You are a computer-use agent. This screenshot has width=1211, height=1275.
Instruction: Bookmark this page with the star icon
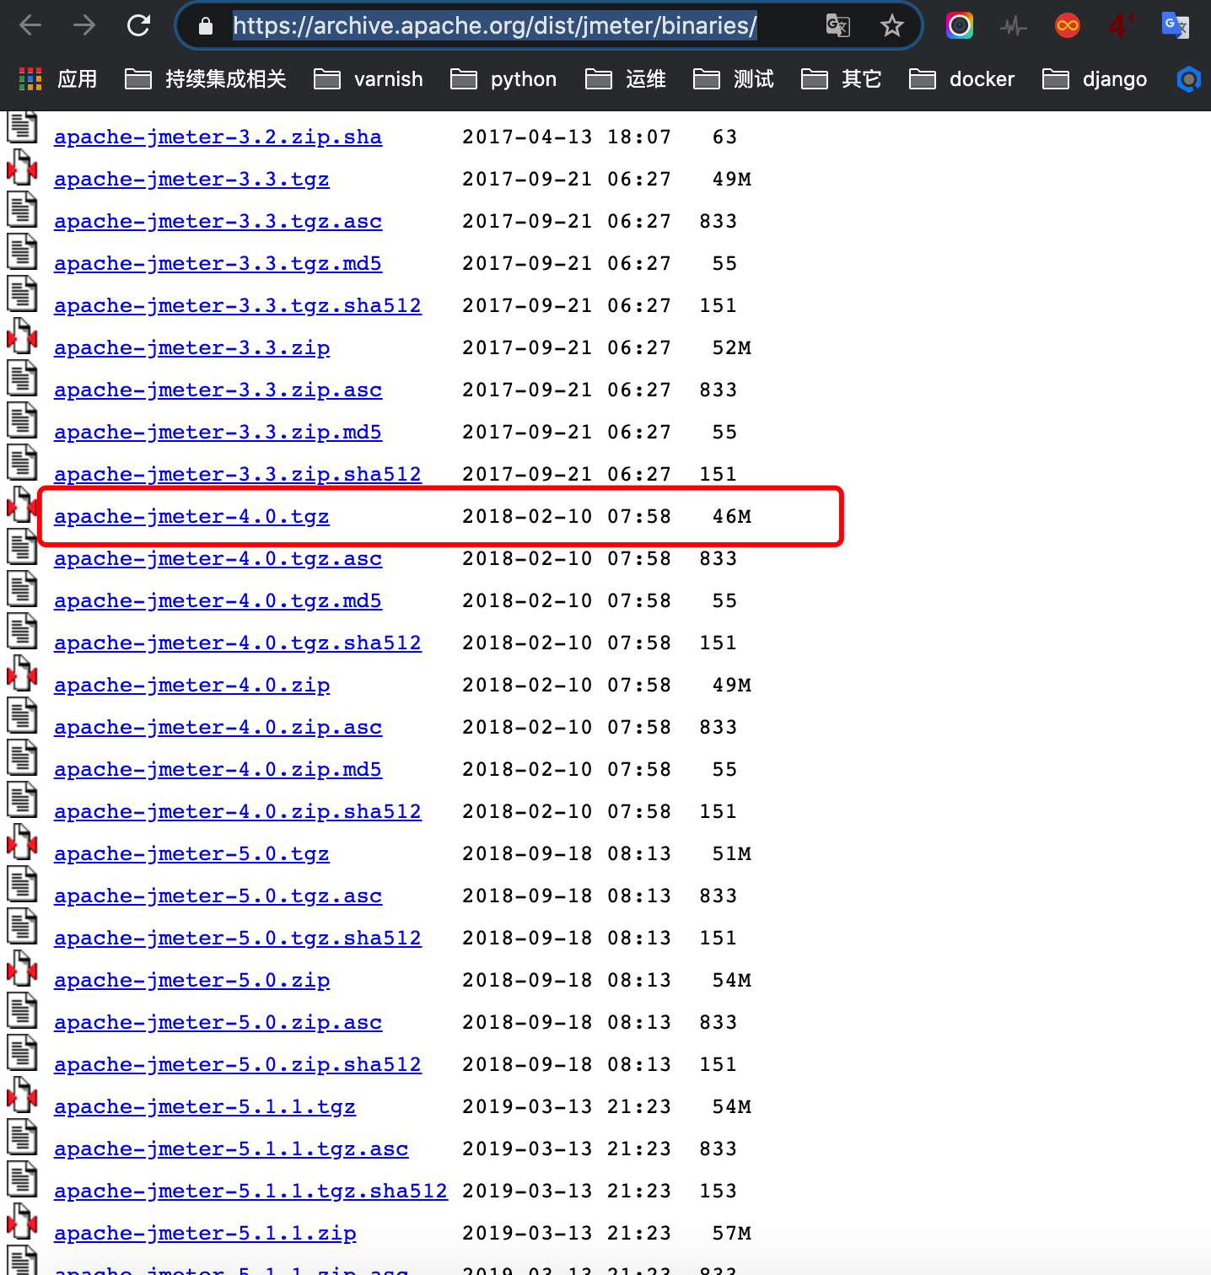pyautogui.click(x=891, y=26)
